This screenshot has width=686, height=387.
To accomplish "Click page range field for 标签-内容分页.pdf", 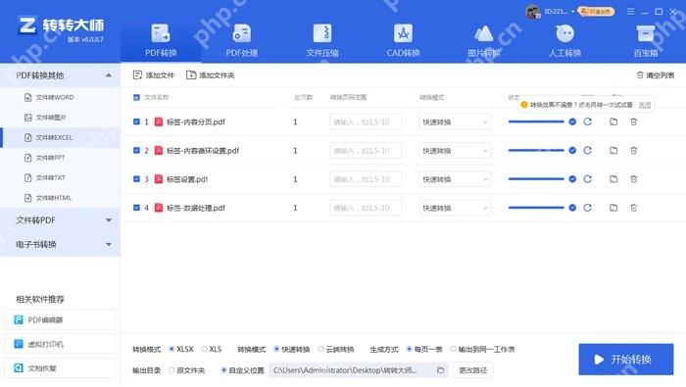I will point(366,122).
